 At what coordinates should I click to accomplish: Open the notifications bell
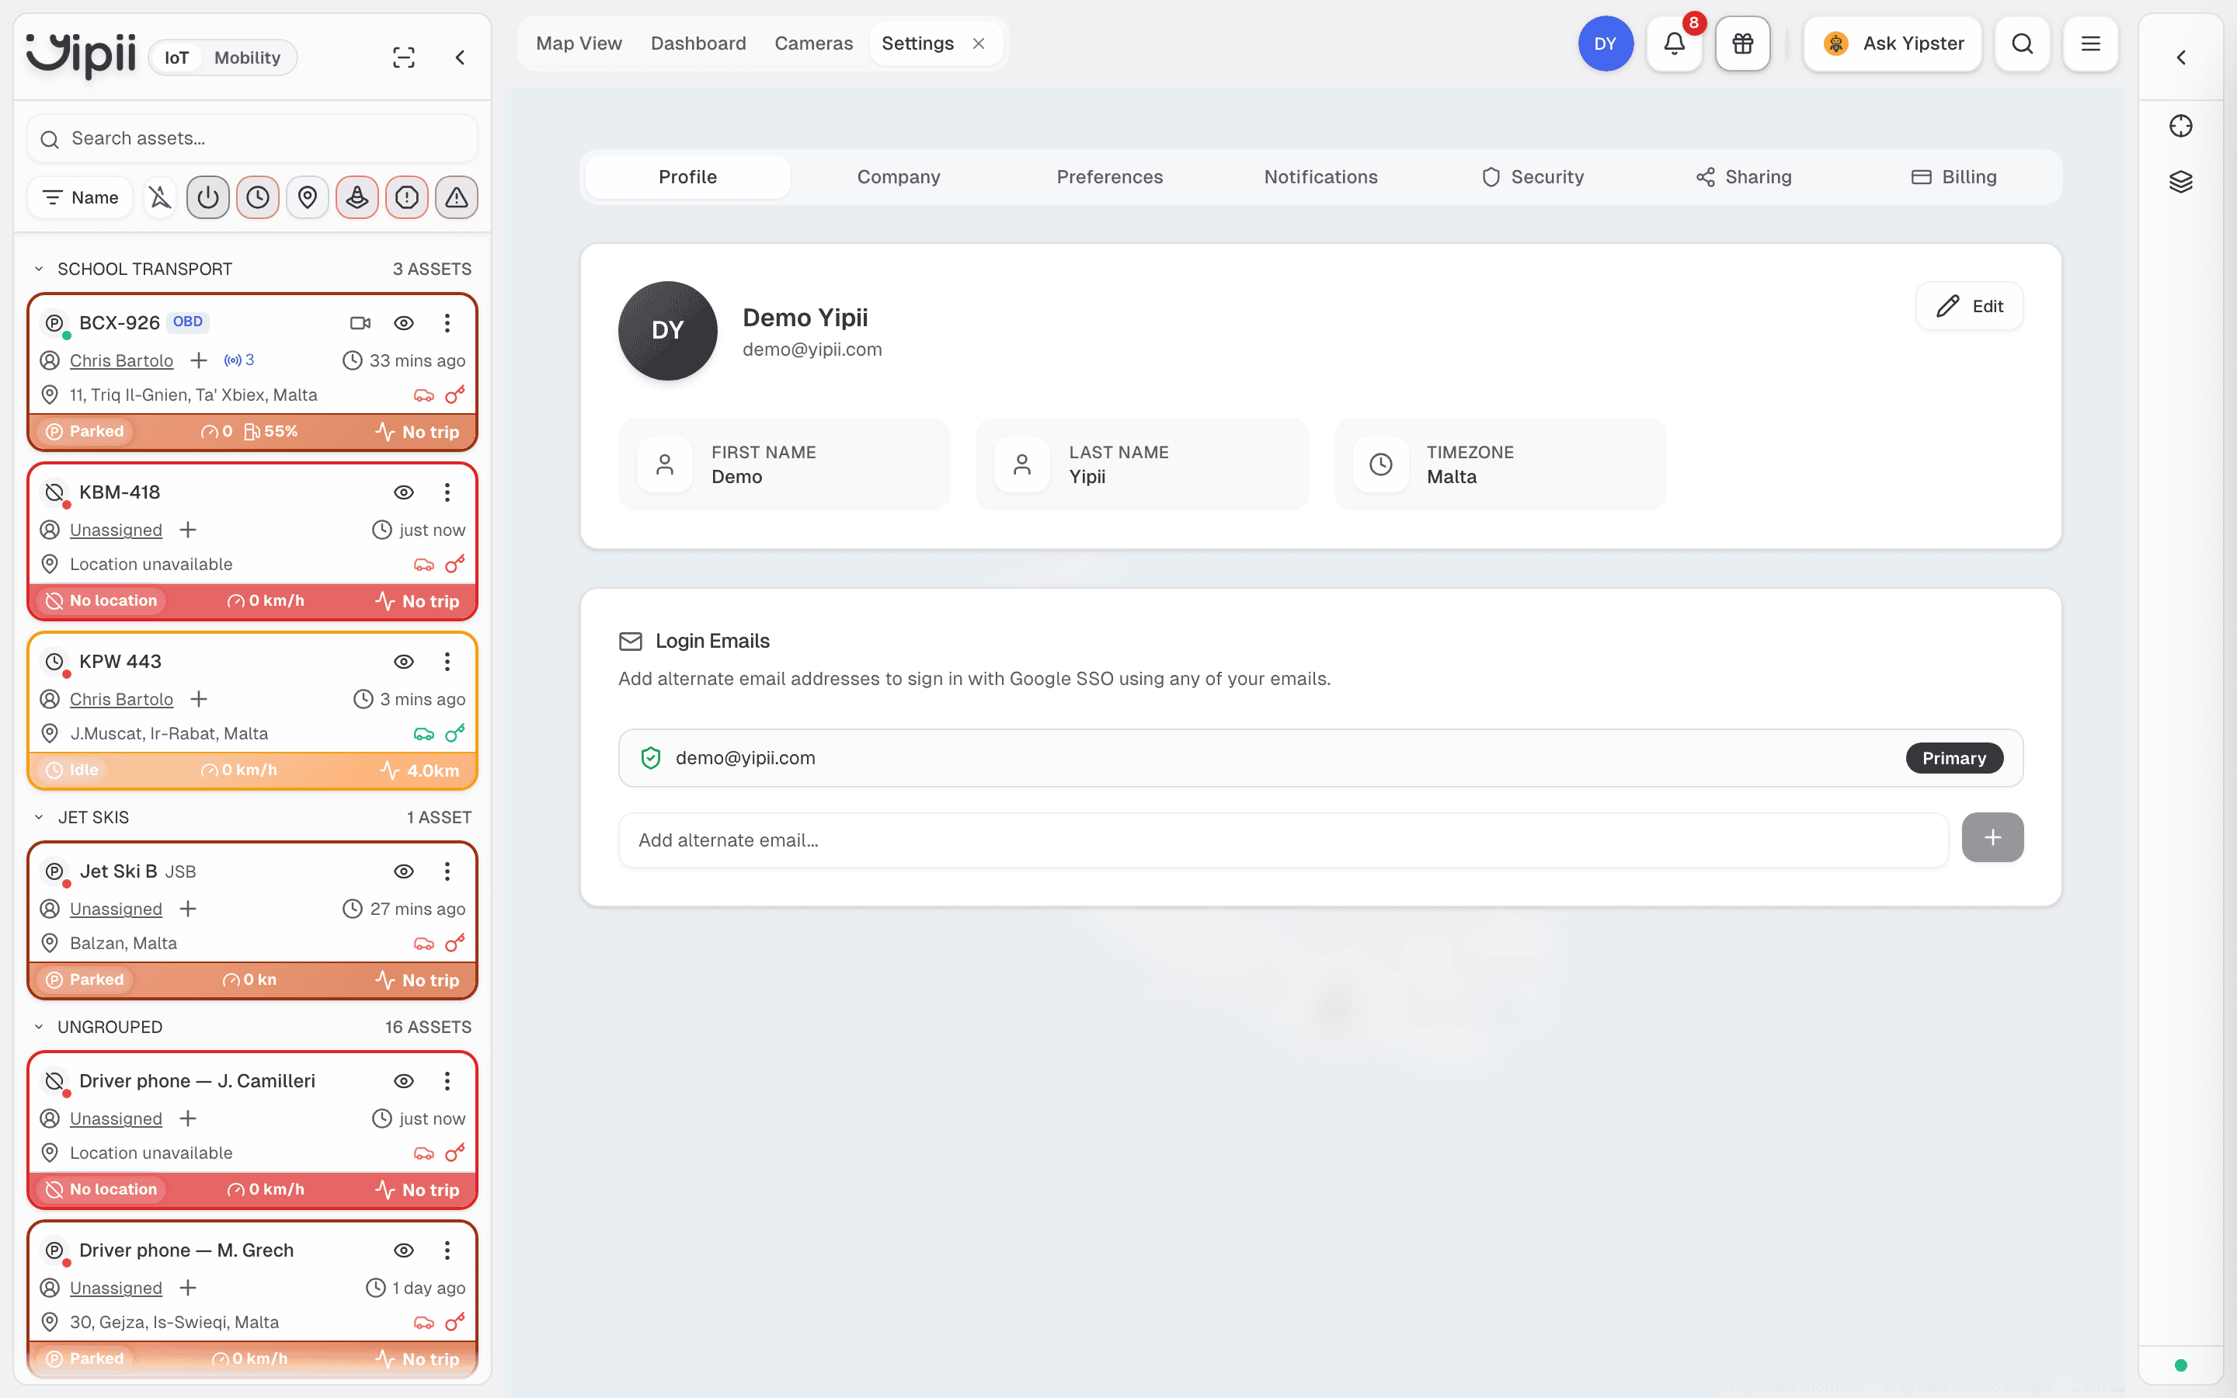coord(1674,43)
